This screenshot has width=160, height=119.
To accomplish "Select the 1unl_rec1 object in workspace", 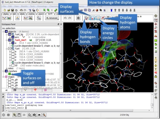I will [x=21, y=40].
